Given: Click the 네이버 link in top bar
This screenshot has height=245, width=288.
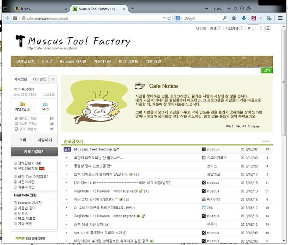Looking at the screenshot, I should point(201,28).
